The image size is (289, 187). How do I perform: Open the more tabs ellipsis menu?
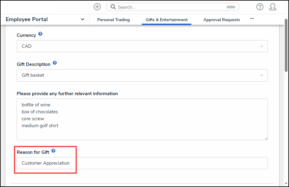(252, 19)
